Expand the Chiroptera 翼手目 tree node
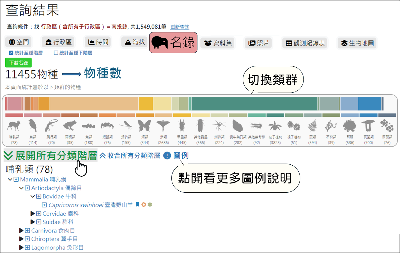This screenshot has height=253, width=400. tap(21, 239)
